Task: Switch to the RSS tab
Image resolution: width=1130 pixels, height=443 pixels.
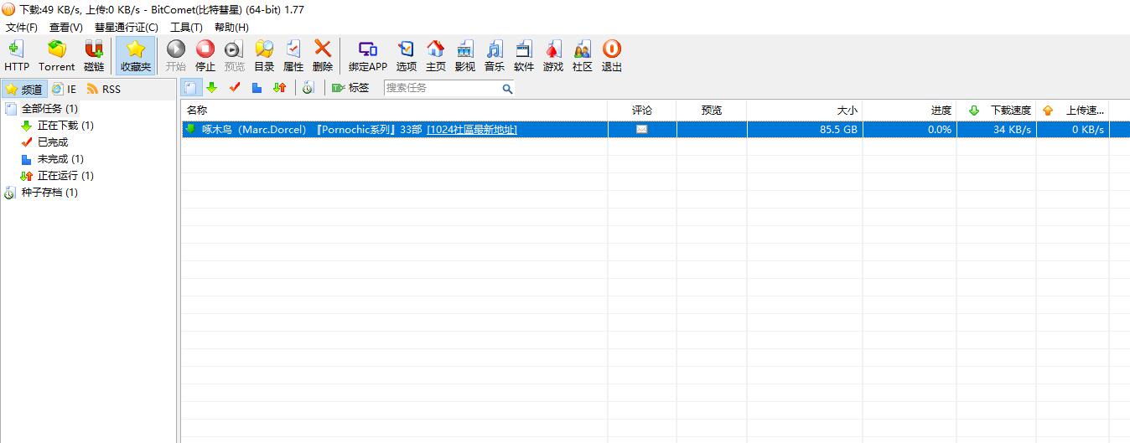Action: coord(104,89)
